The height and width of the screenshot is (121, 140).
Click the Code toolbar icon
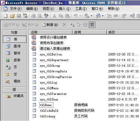click(x=109, y=16)
